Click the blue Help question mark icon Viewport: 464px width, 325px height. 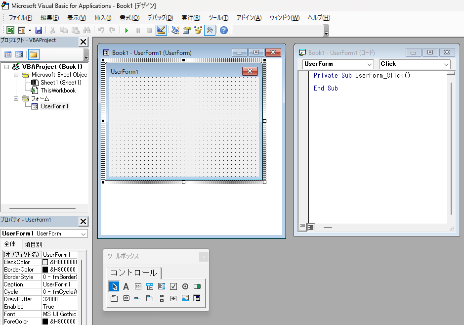point(224,31)
